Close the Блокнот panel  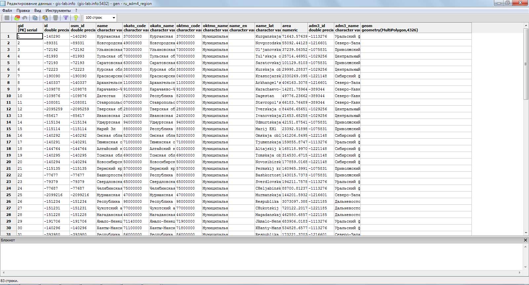(x=525, y=240)
